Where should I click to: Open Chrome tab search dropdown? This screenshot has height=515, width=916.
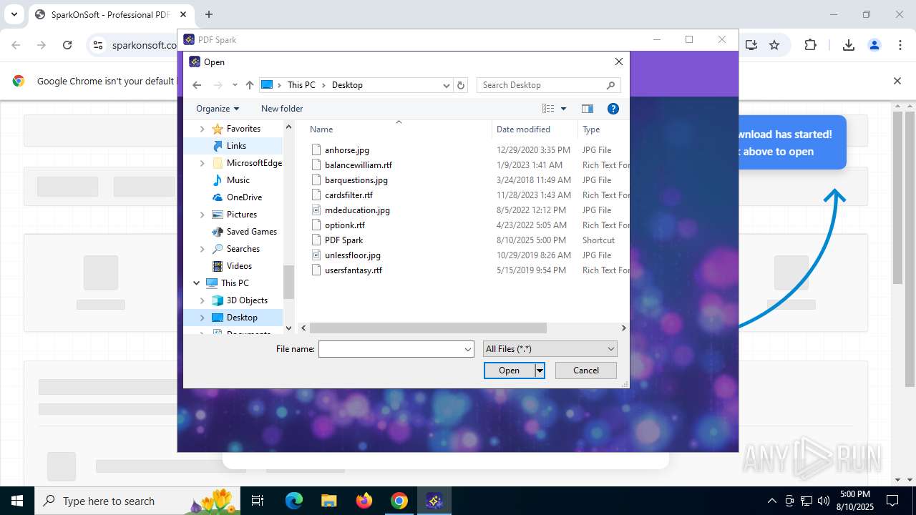(x=14, y=14)
